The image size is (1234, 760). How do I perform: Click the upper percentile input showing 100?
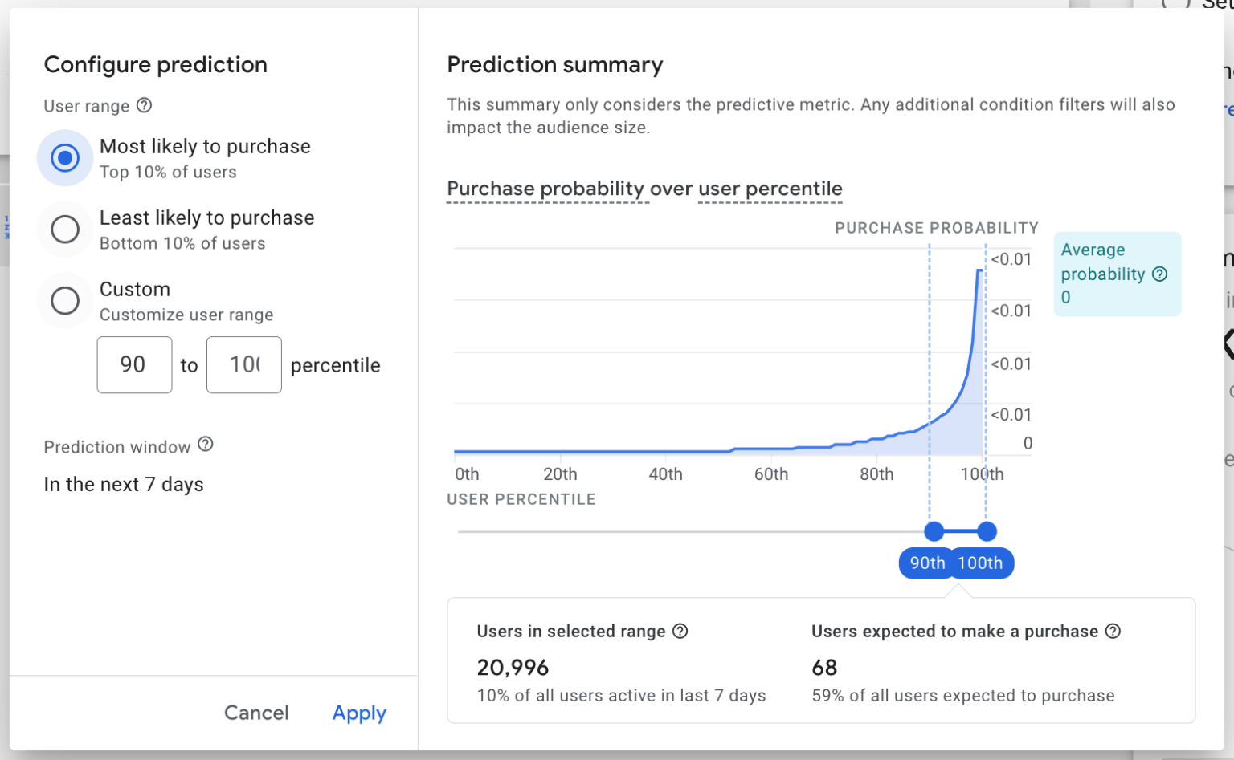(x=243, y=365)
